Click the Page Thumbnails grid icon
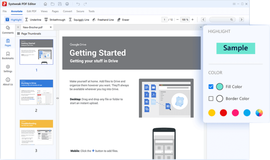 click(19, 34)
